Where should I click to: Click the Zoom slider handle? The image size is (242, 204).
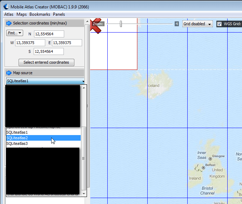[x=121, y=24]
